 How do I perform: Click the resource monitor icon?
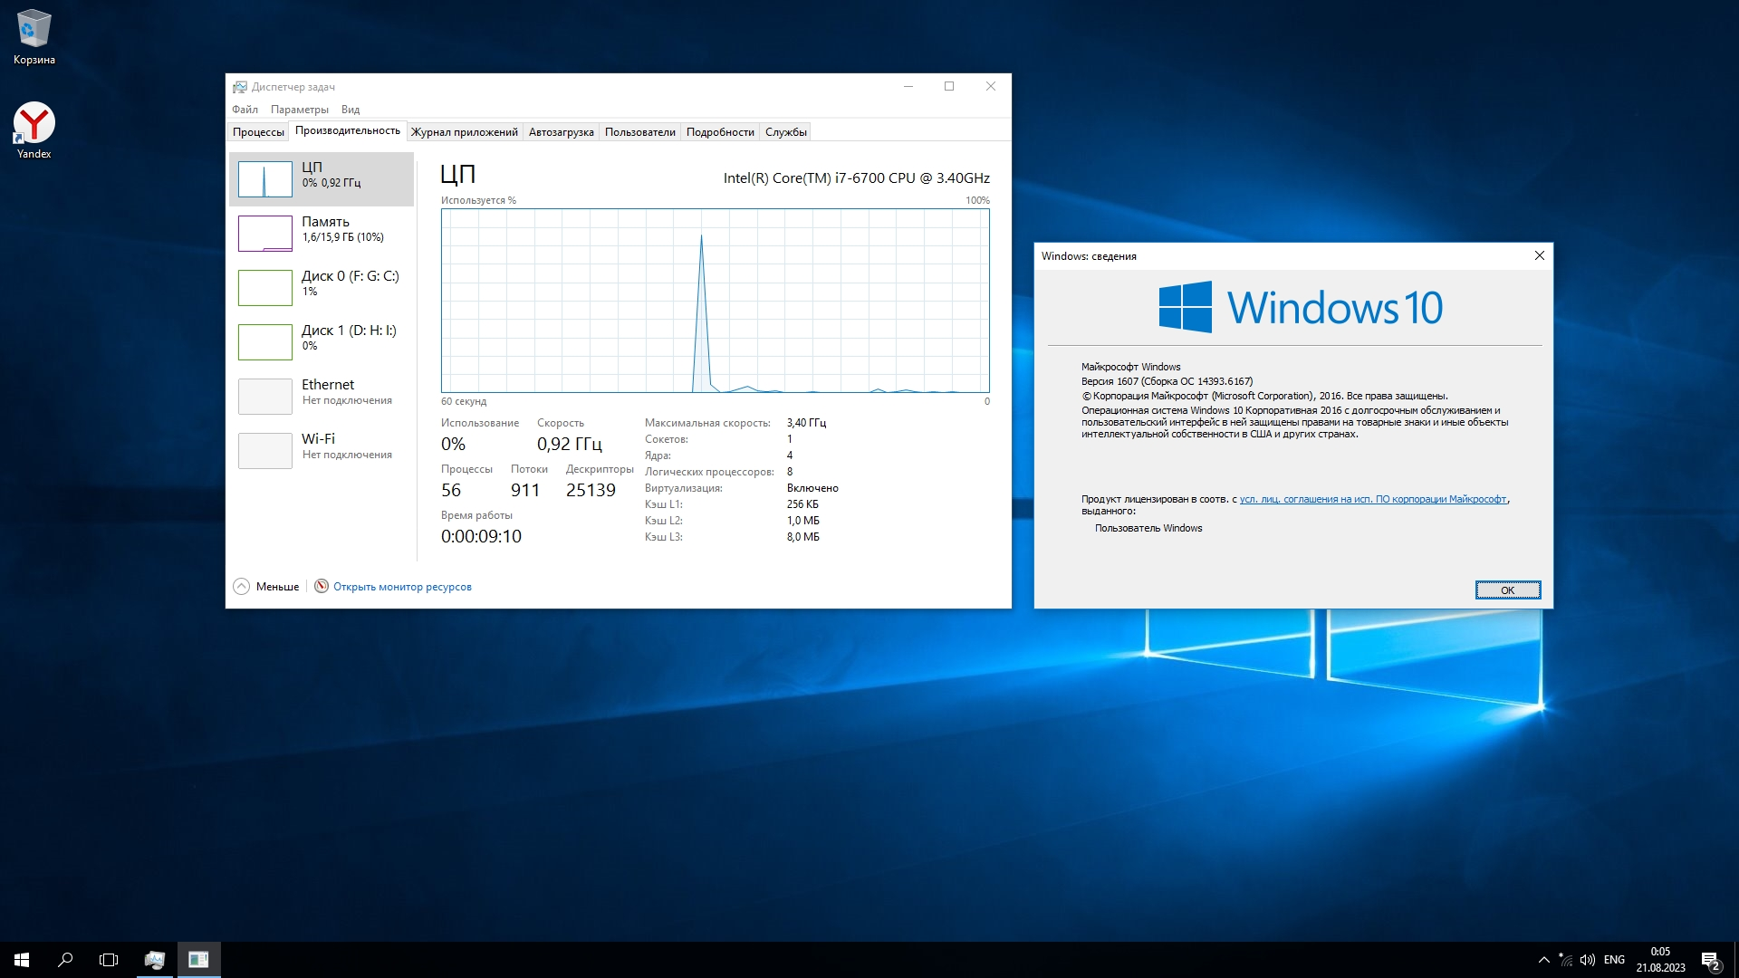322,587
